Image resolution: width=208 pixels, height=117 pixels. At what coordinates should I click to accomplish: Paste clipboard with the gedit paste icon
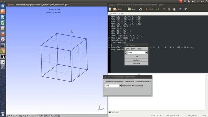click(174, 9)
